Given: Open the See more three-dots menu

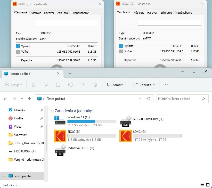Looking at the screenshot, I should [166, 85].
